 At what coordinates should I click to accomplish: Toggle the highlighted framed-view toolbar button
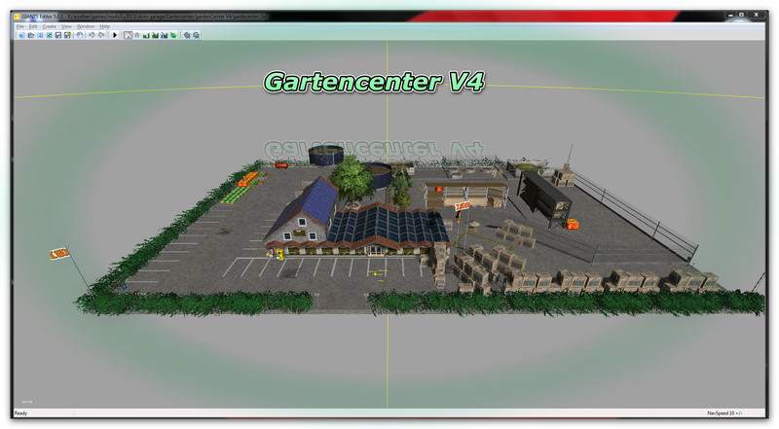pyautogui.click(x=127, y=35)
